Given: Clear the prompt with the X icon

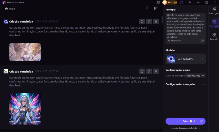Looking at the screenshot, I should click(x=202, y=40).
